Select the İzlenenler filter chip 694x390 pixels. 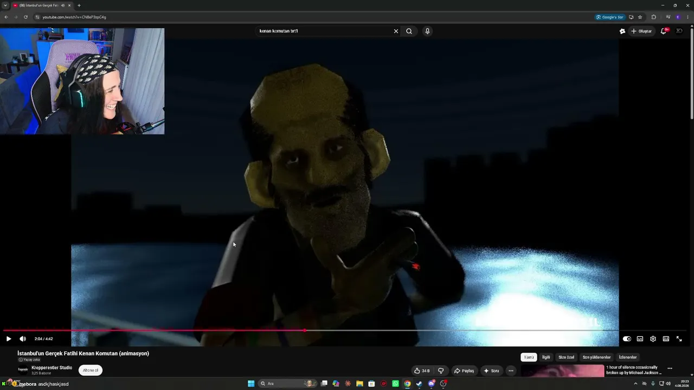(628, 357)
